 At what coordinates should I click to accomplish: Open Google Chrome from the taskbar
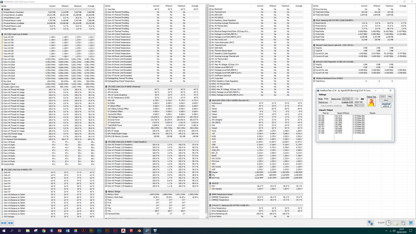[x=43, y=231]
